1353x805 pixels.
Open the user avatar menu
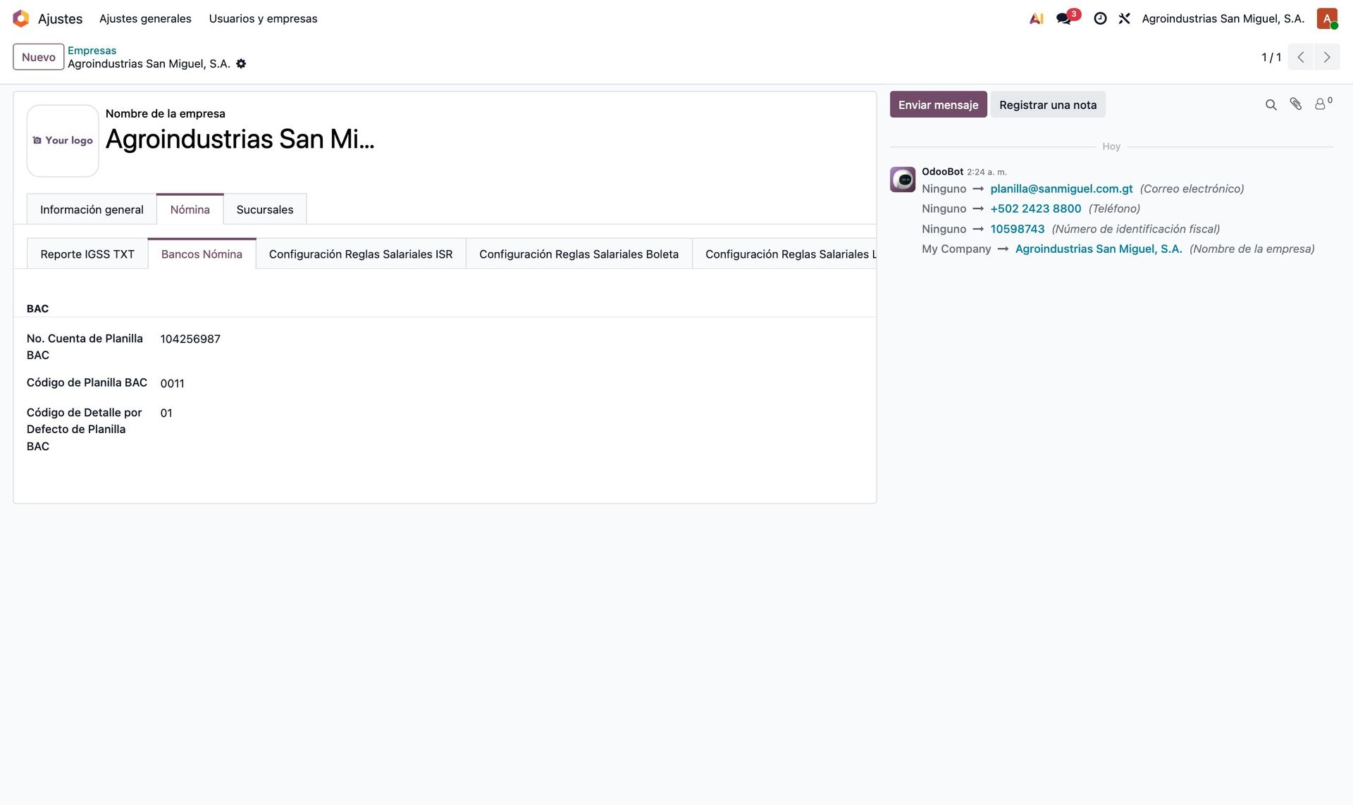pos(1327,18)
